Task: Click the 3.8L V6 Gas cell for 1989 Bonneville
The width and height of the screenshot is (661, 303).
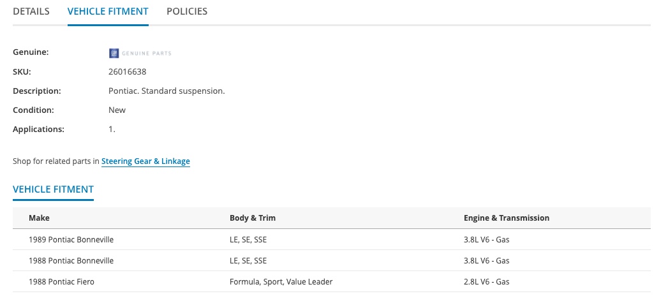Action: tap(486, 239)
